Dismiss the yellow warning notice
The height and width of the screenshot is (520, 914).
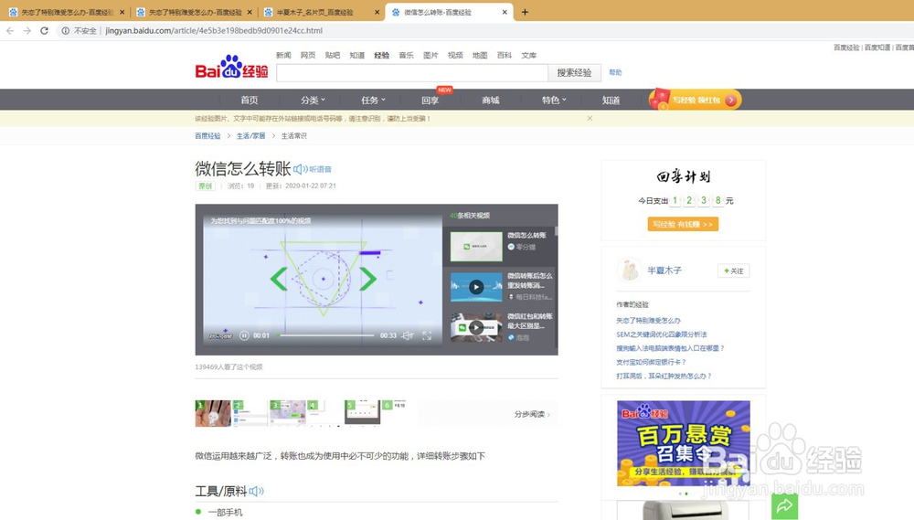tap(590, 118)
